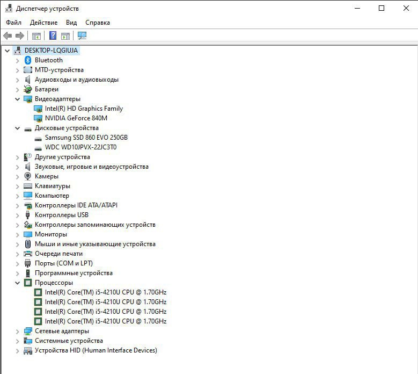Viewport: 418px width, 374px height.
Task: Click the action pane toolbar icon
Action: (x=65, y=35)
